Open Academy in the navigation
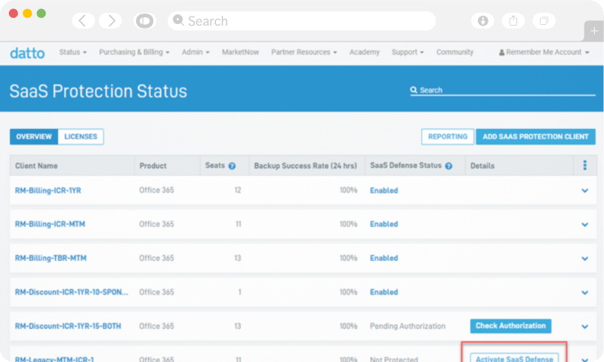The height and width of the screenshot is (362, 604). click(x=365, y=52)
